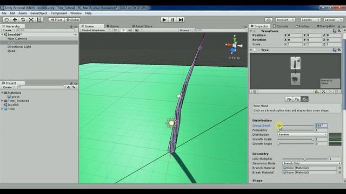Open Distribution Random dropdown
The image size is (346, 194).
(x=302, y=134)
